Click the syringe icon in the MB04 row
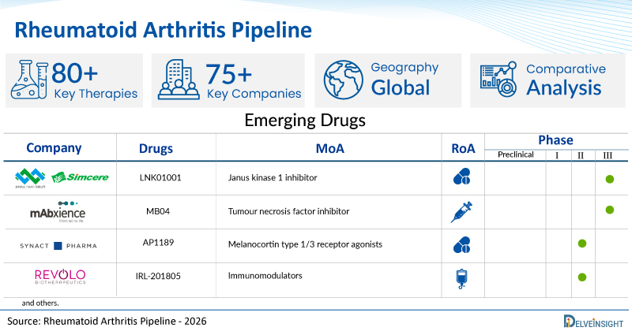Image resolution: width=632 pixels, height=331 pixels. [x=462, y=210]
